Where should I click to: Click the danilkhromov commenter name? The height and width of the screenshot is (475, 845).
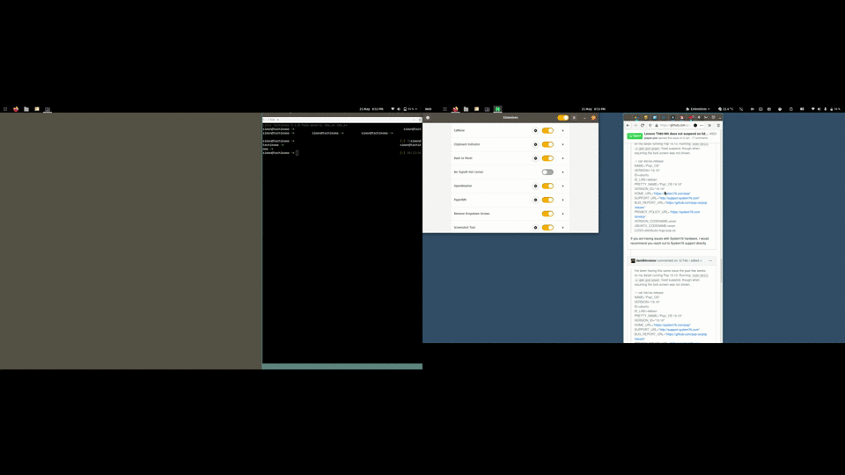(646, 260)
